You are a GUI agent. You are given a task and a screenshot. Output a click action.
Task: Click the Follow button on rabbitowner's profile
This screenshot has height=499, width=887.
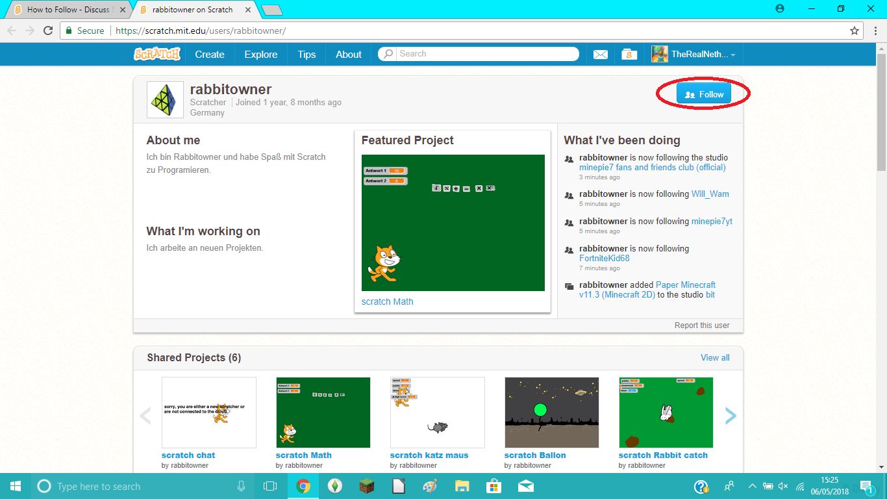point(704,94)
